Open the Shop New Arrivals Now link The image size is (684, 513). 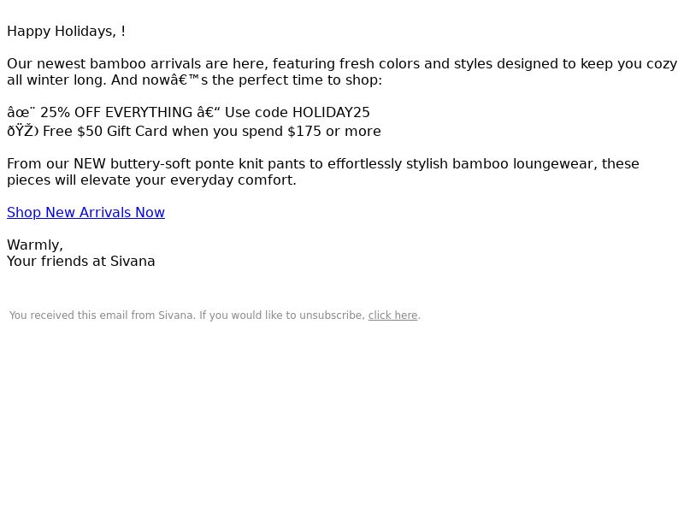[x=86, y=212]
